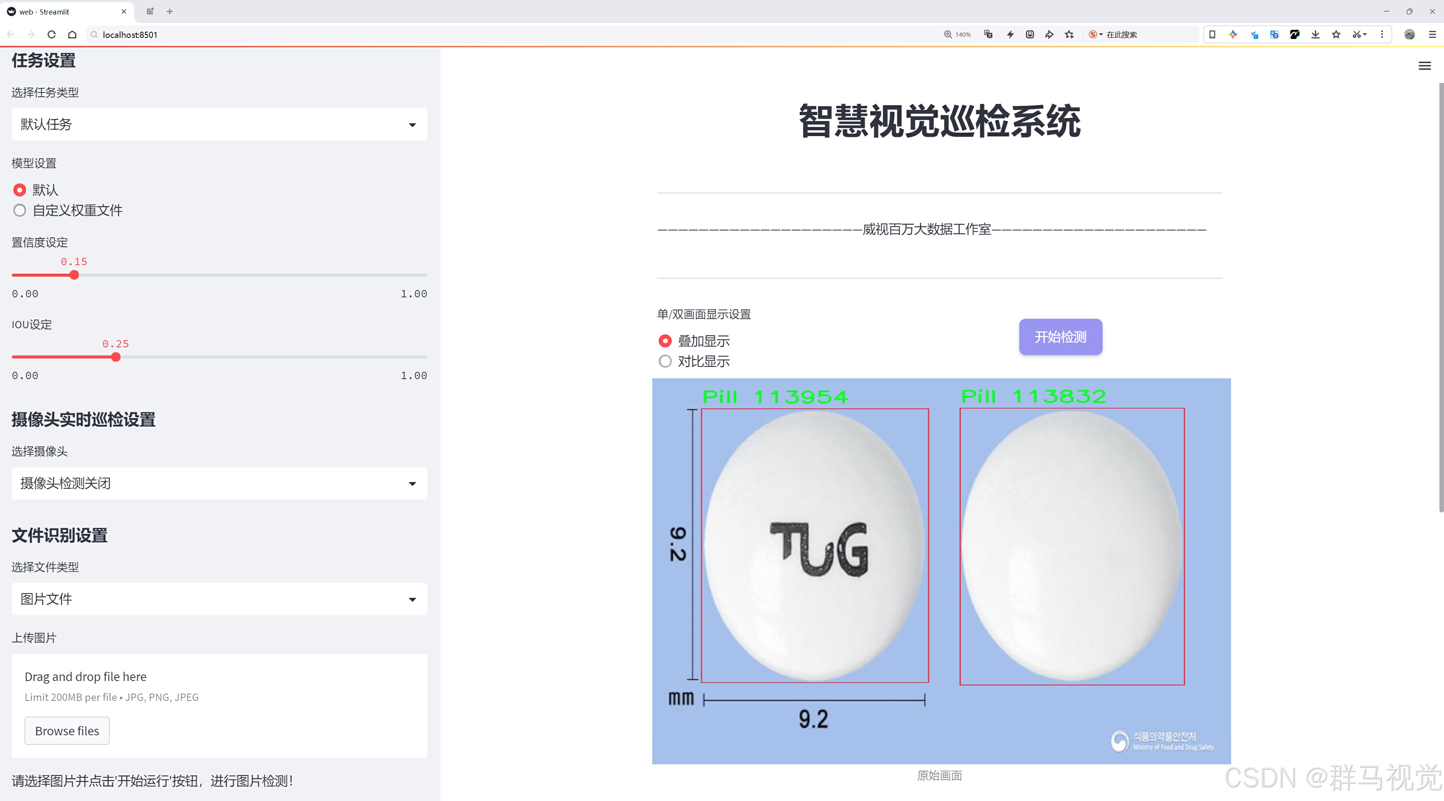The height and width of the screenshot is (801, 1444).
Task: Add page to favorites with star-plus icon
Action: [1069, 35]
